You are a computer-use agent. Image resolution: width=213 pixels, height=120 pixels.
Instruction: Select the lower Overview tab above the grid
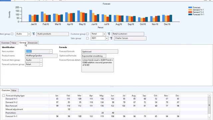point(6,90)
